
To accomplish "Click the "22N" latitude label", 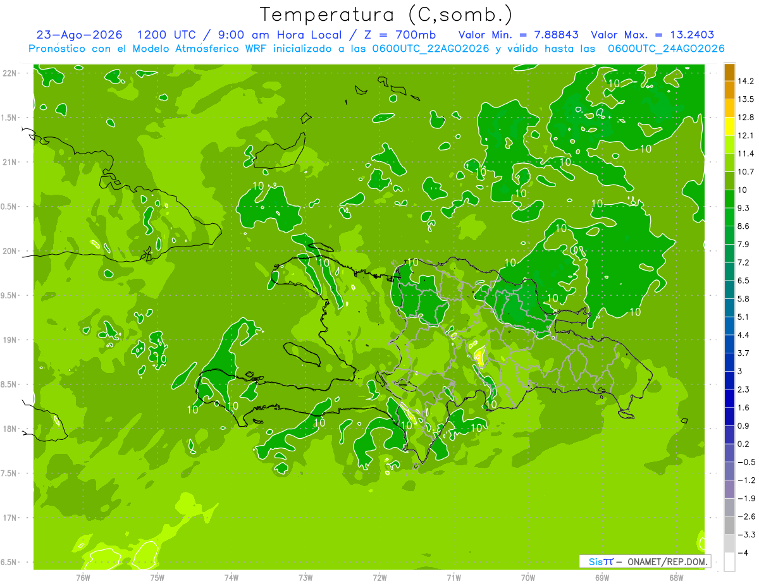I will (x=11, y=73).
